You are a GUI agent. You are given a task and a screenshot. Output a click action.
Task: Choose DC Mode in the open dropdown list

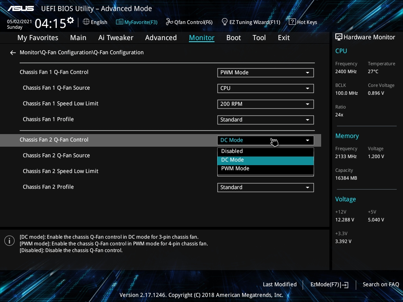[266, 160]
